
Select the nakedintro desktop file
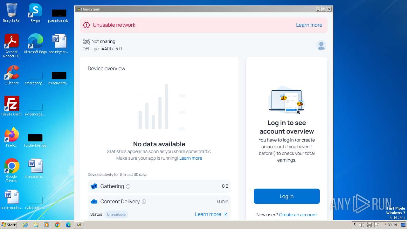click(x=35, y=203)
